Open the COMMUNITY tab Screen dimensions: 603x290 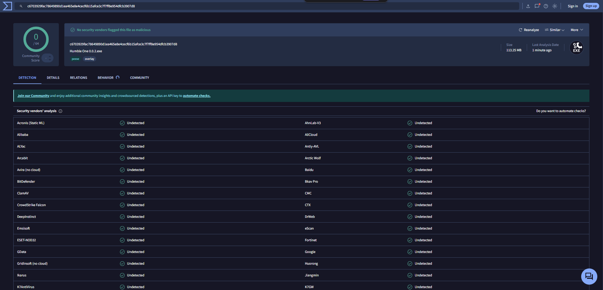(140, 78)
